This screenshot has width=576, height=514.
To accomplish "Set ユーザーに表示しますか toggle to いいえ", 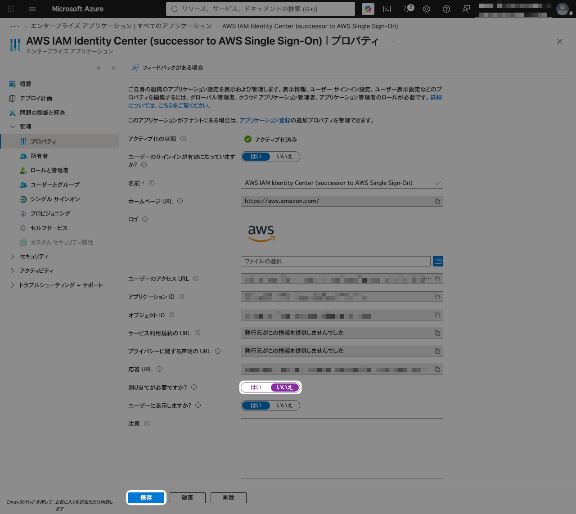I will point(284,406).
